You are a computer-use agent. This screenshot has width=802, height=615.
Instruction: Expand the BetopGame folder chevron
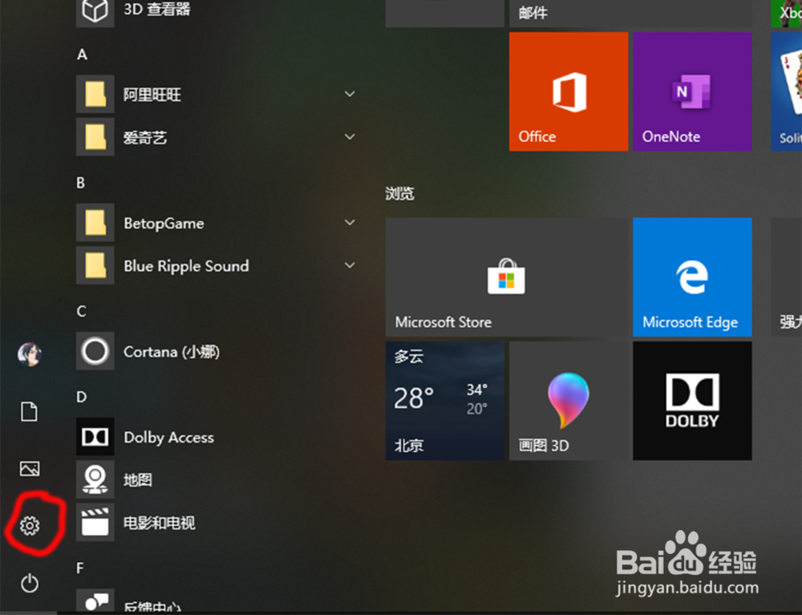point(350,222)
